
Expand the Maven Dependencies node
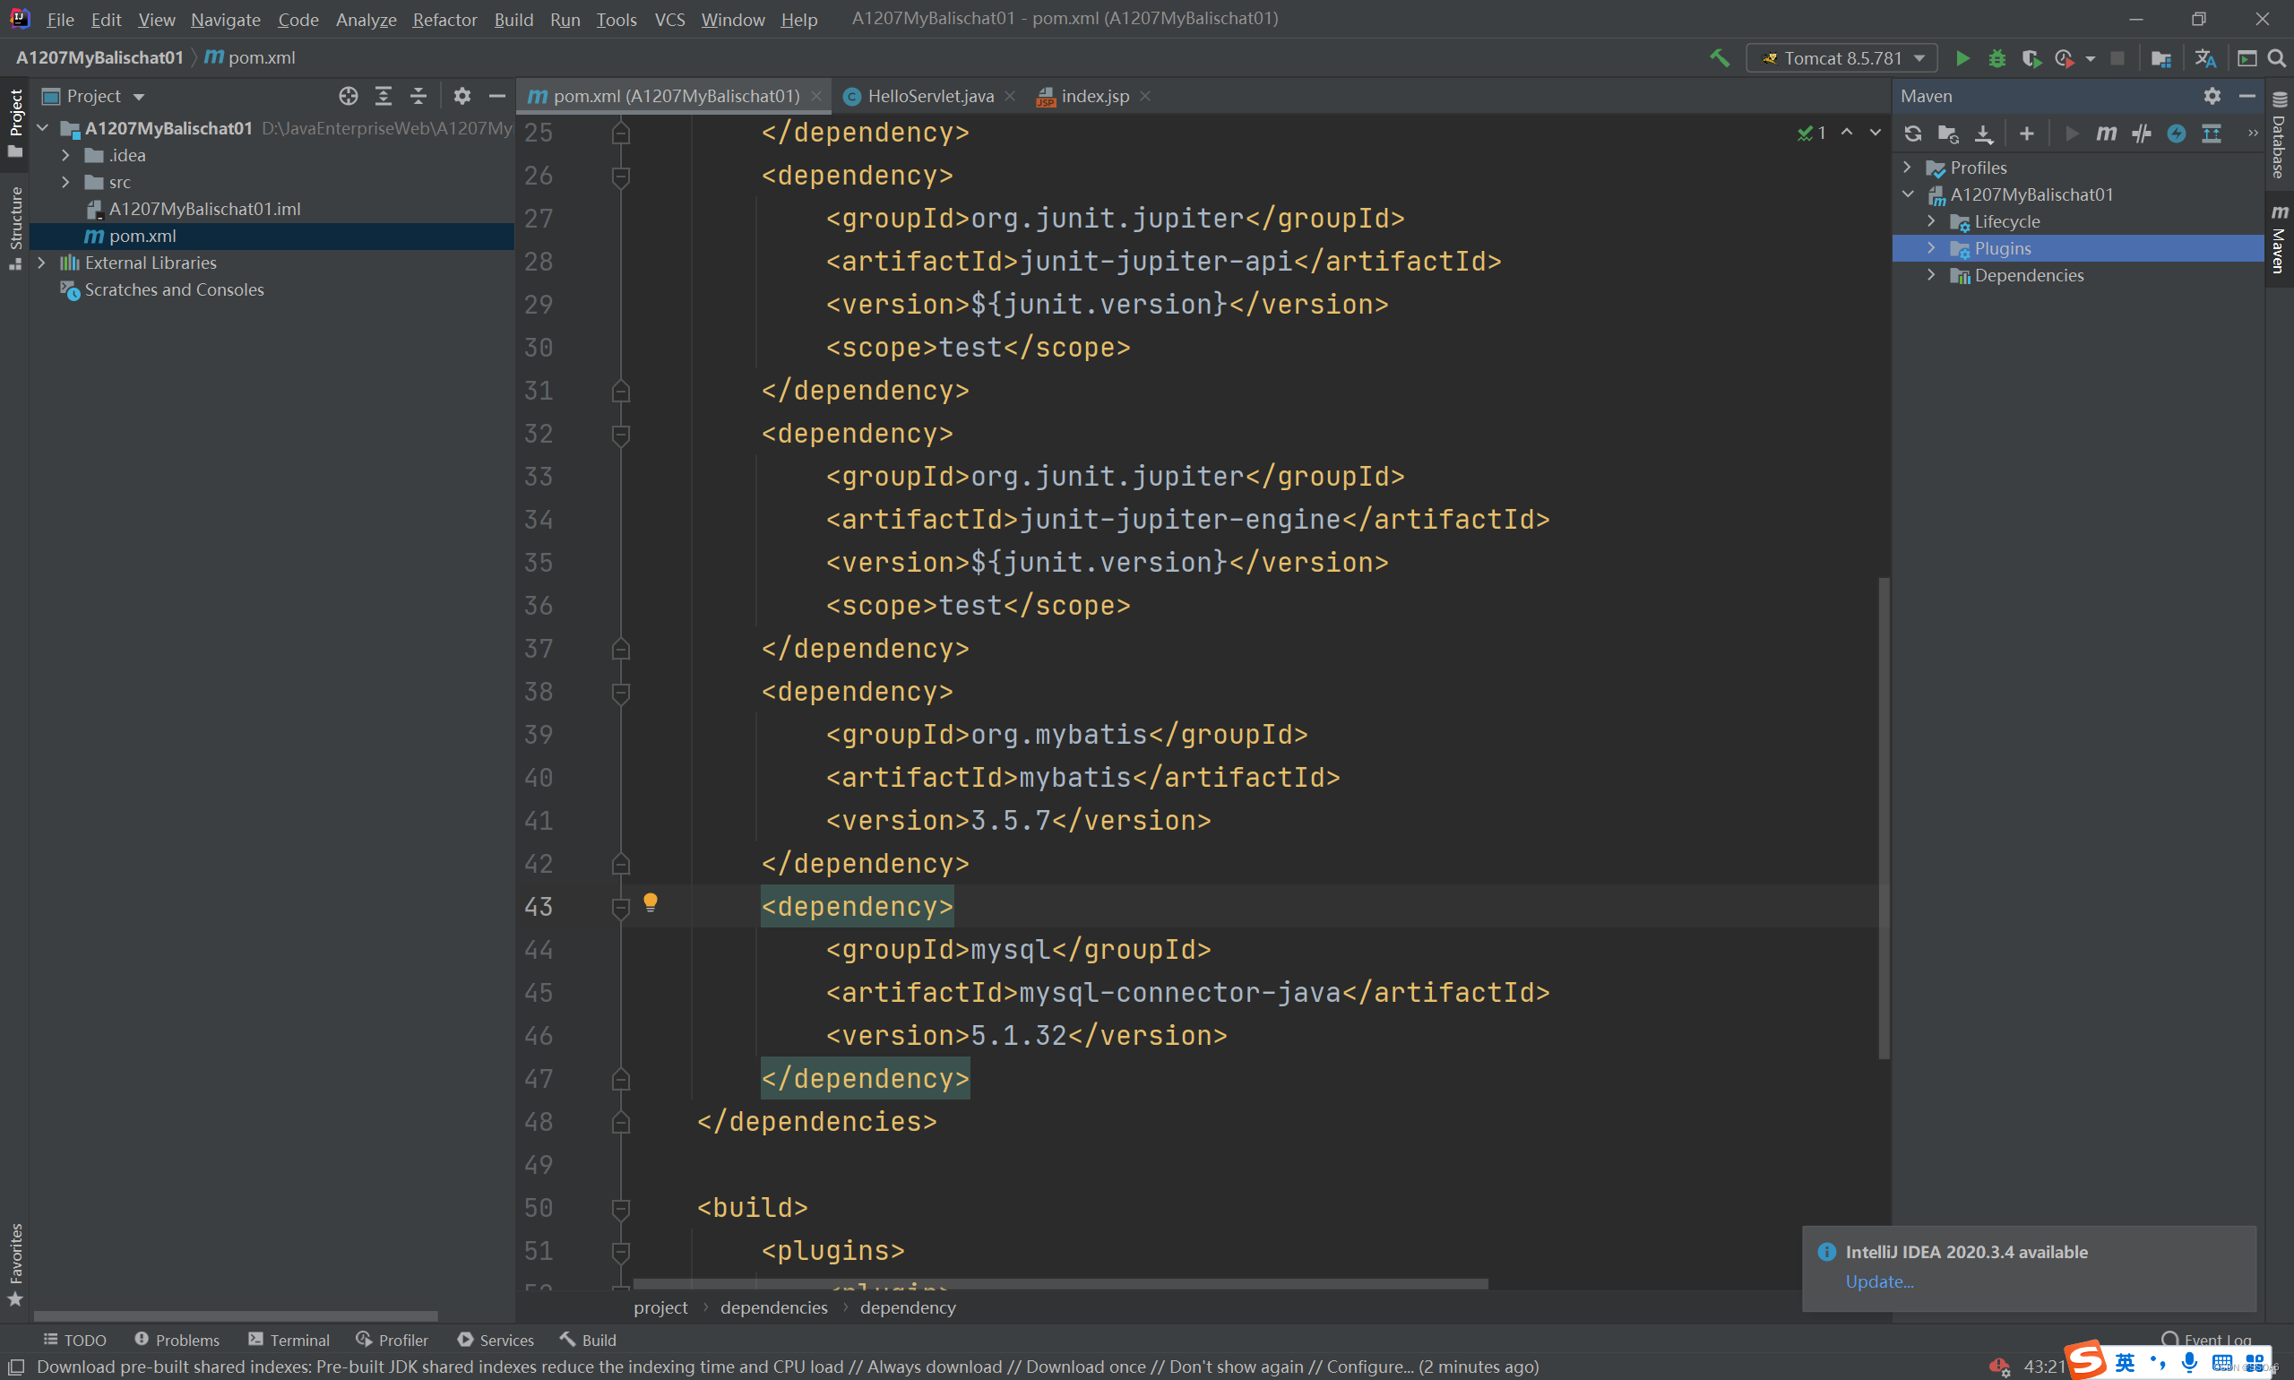pos(1931,275)
